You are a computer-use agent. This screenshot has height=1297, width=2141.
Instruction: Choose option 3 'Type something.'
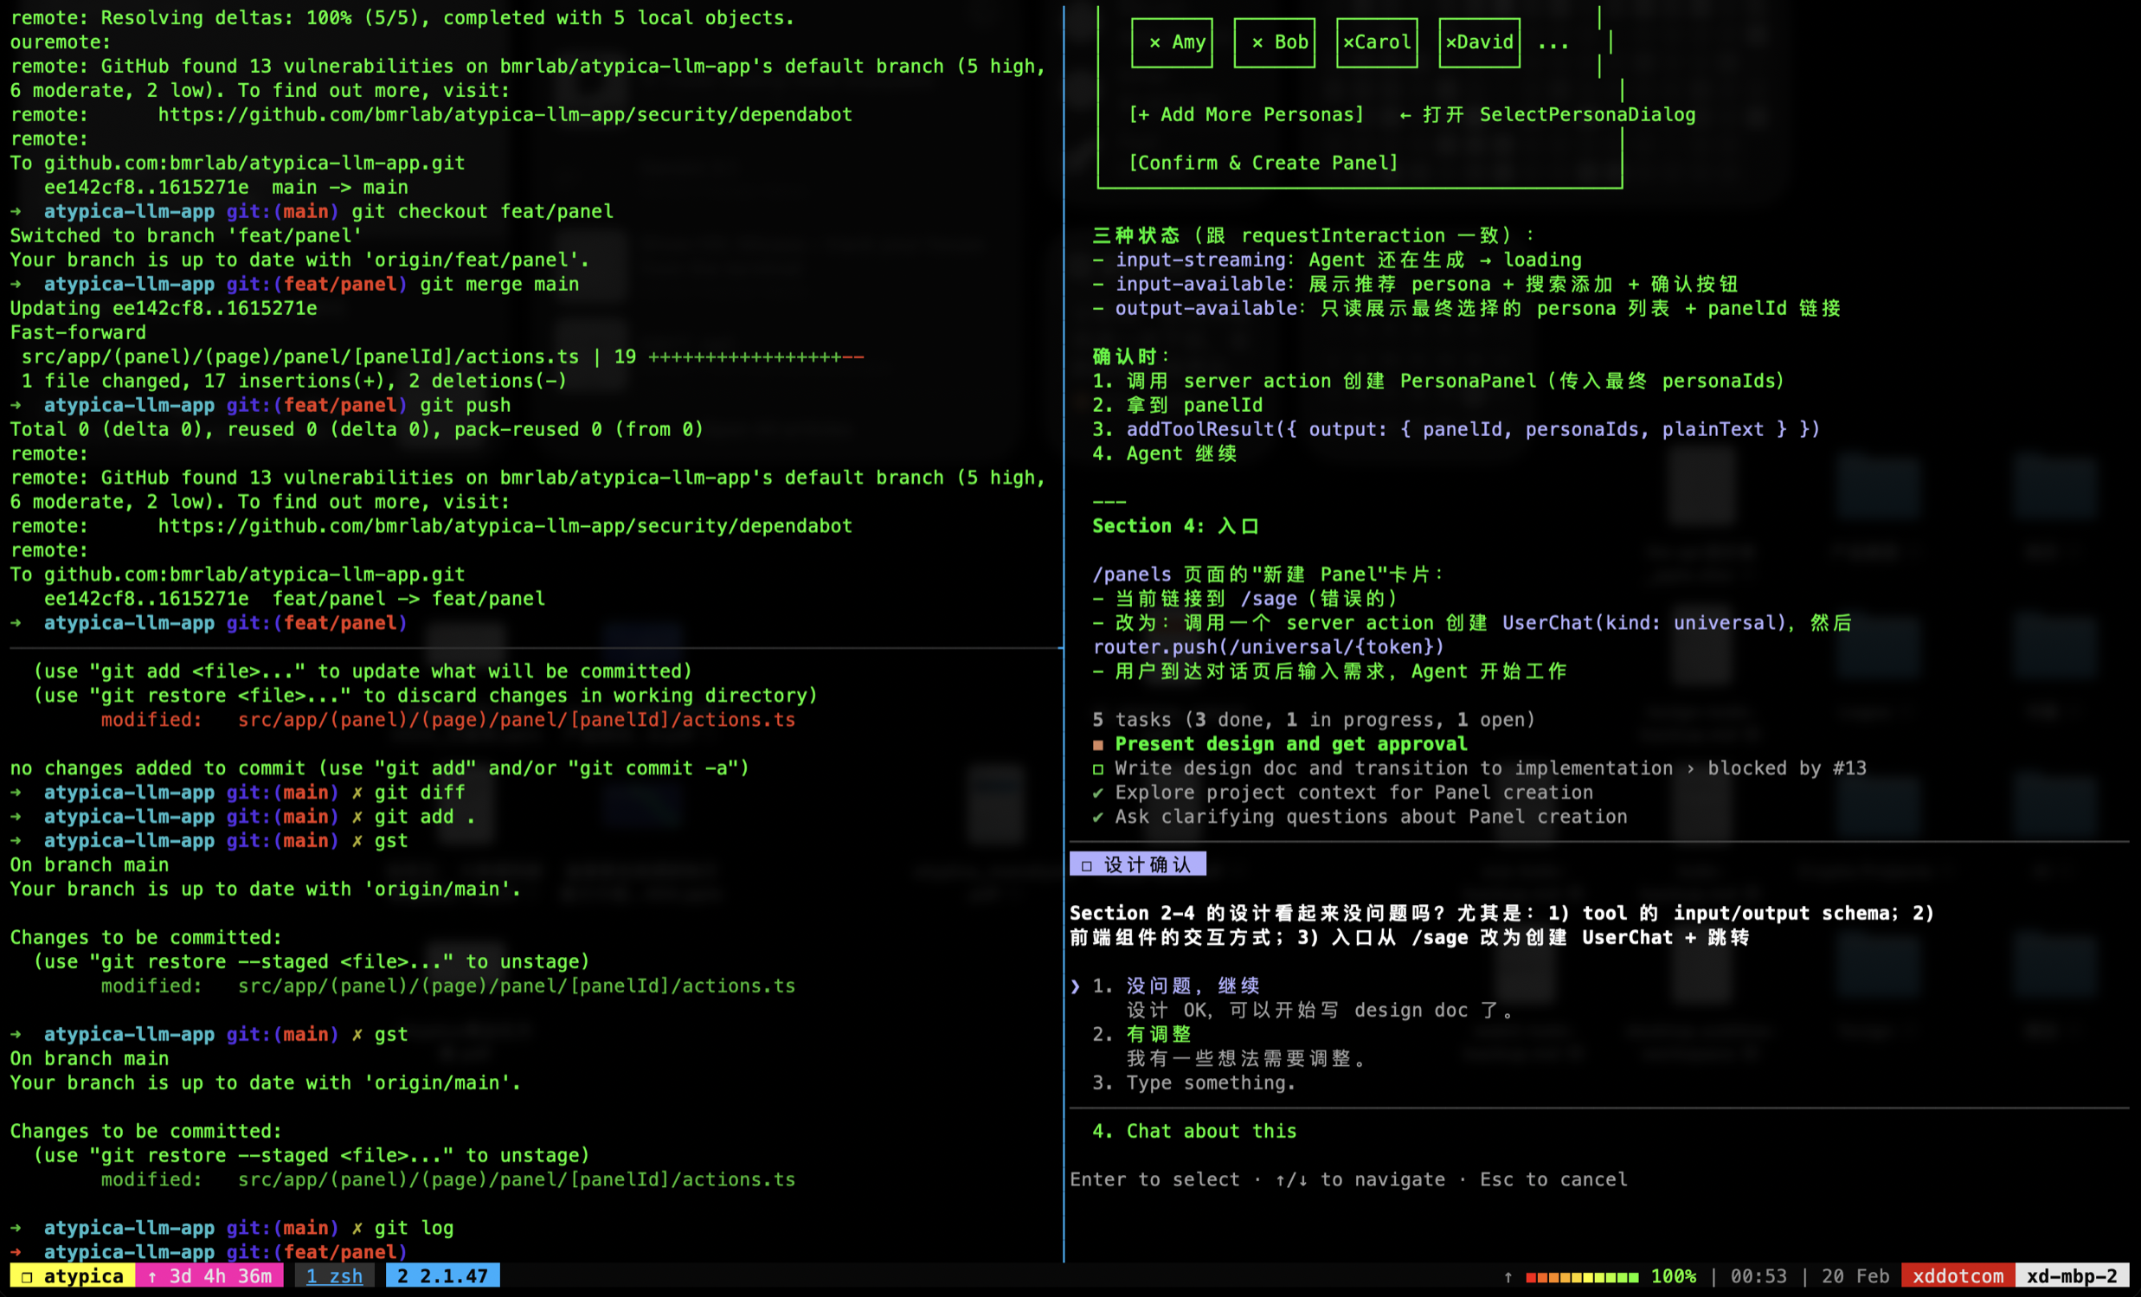(x=1211, y=1082)
